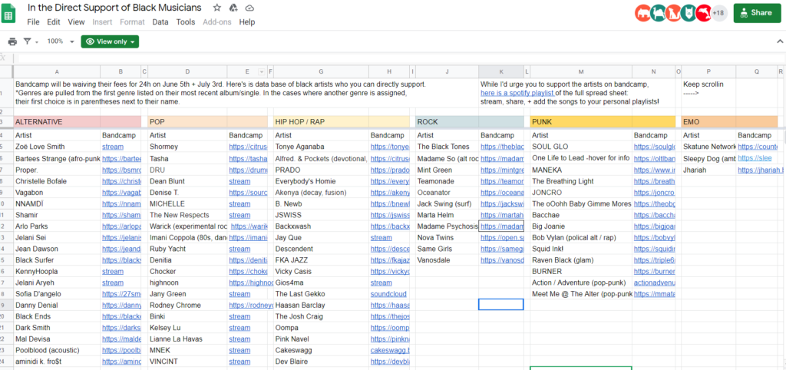Select the cell containing Sleepy Dog
Image resolution: width=786 pixels, height=370 pixels.
tap(708, 158)
